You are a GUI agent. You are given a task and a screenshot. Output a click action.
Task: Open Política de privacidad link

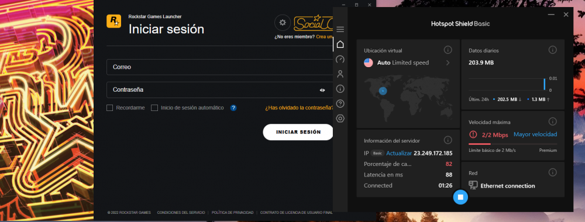pos(232,213)
